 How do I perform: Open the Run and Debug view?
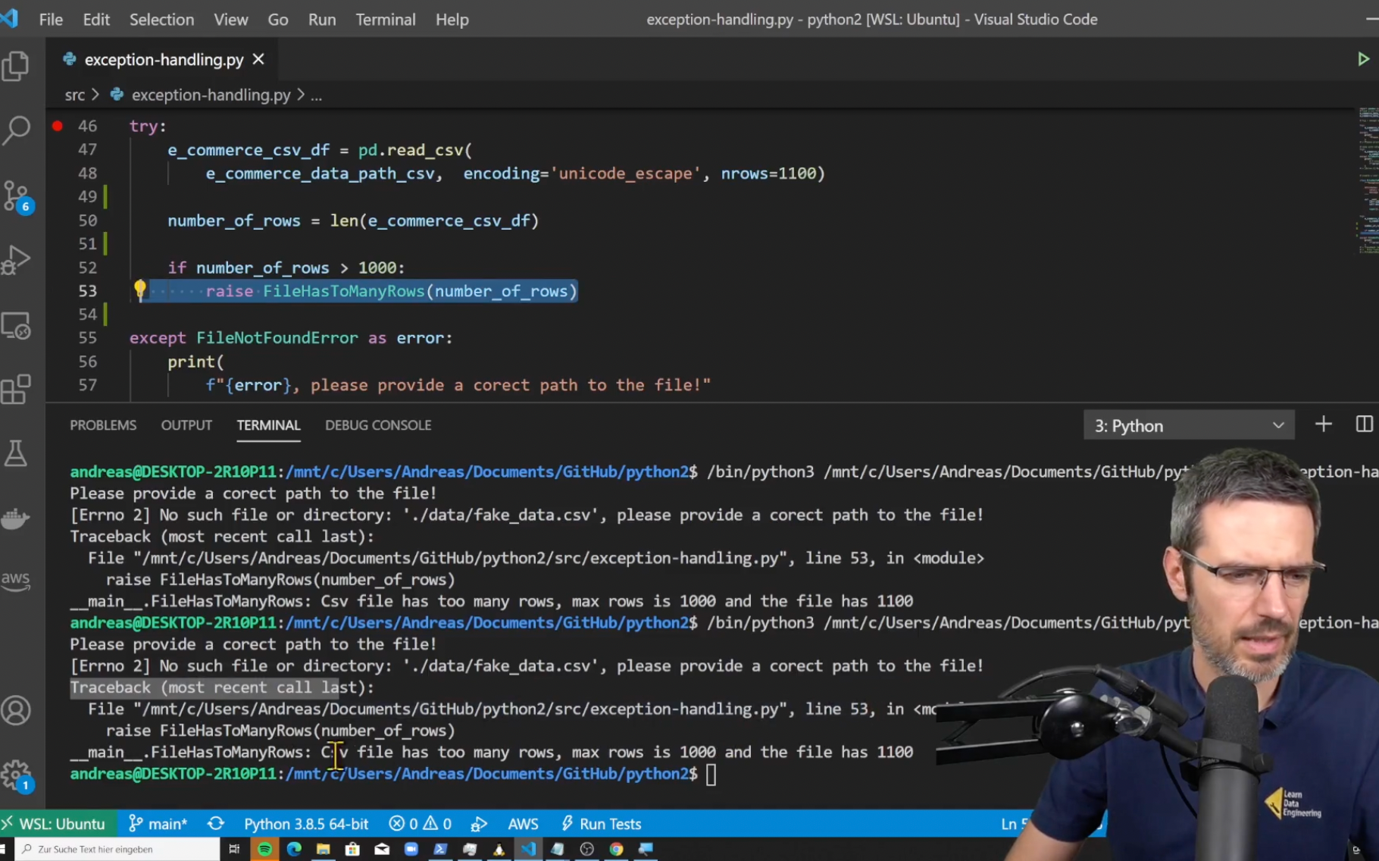[16, 259]
